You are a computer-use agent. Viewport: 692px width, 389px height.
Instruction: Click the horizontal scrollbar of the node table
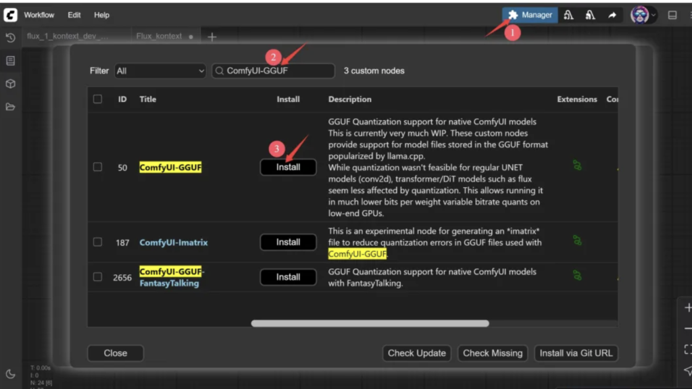click(370, 323)
